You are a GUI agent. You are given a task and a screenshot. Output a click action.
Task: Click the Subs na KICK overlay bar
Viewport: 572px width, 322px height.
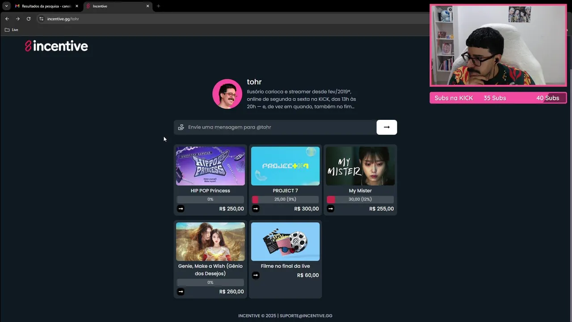[498, 98]
